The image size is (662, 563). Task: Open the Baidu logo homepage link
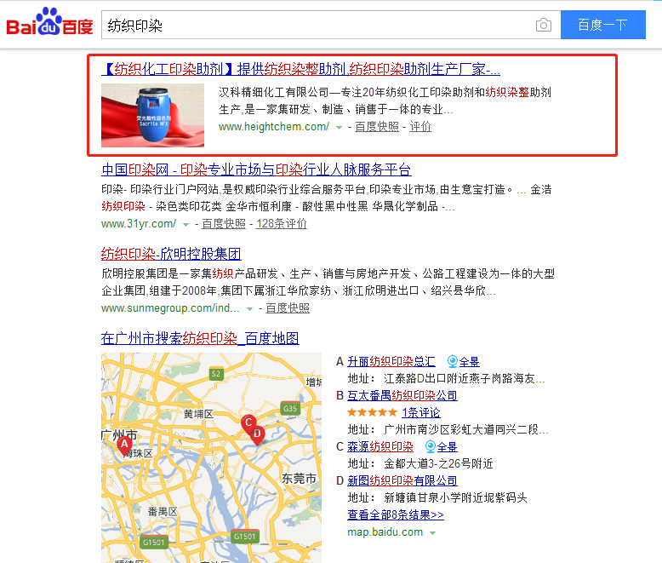pos(50,21)
